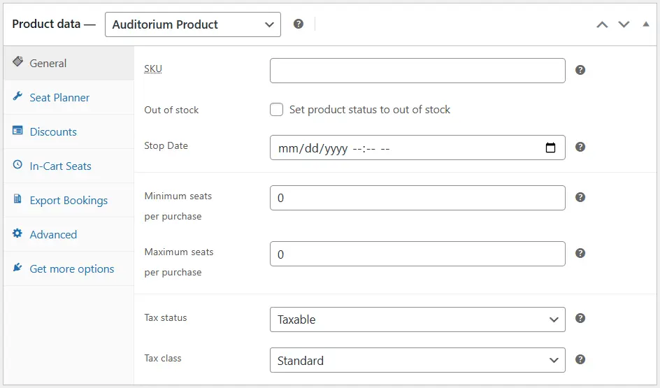Collapse the Product data panel toggle triangle

click(645, 24)
